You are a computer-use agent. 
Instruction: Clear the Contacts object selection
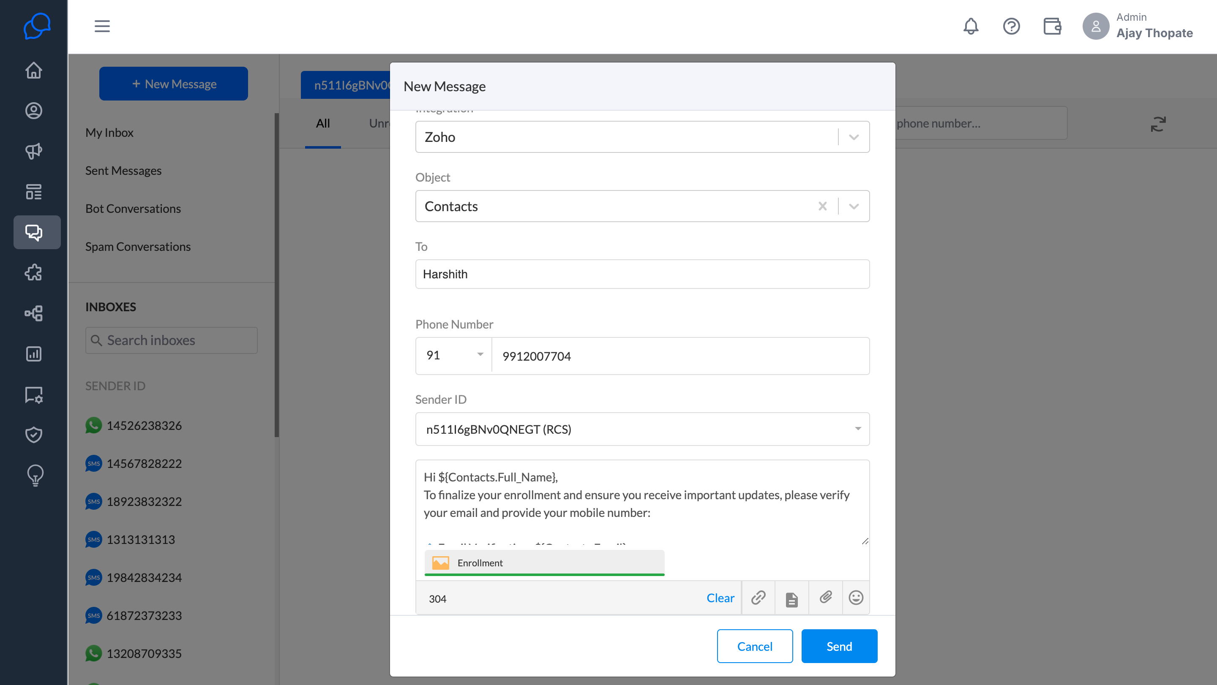tap(822, 207)
